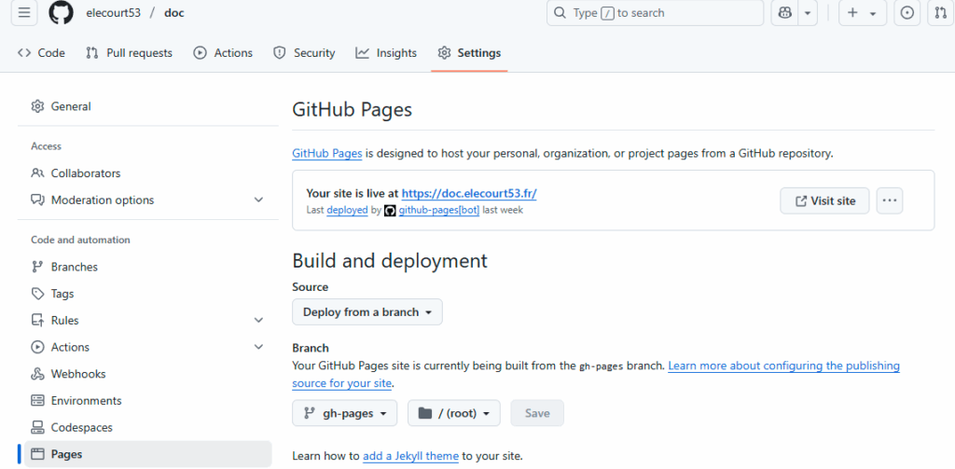Expand the Moderation options section

(x=258, y=200)
